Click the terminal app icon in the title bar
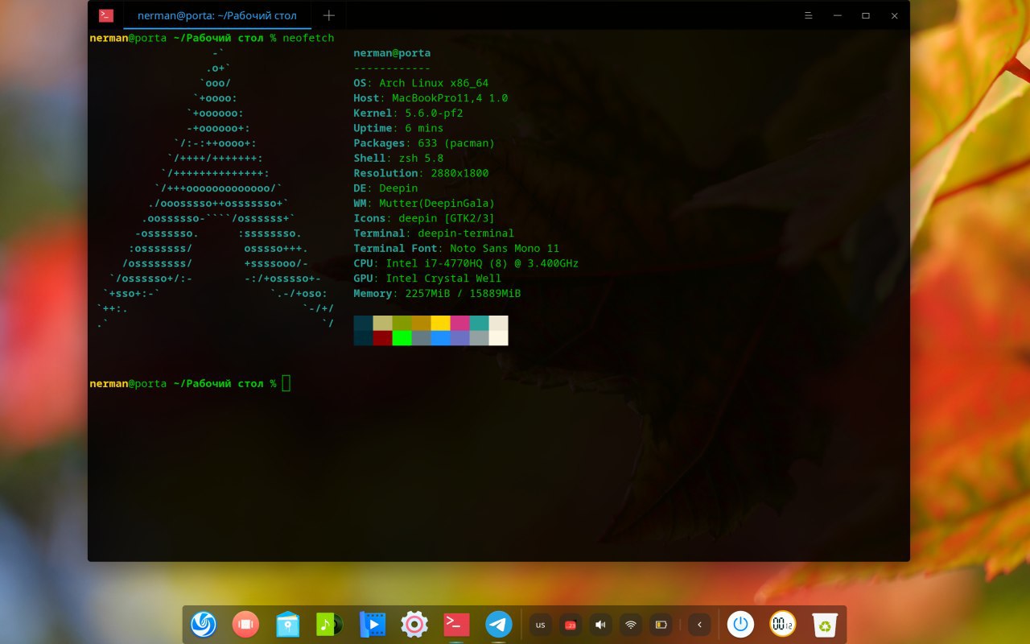This screenshot has width=1030, height=644. 105,15
